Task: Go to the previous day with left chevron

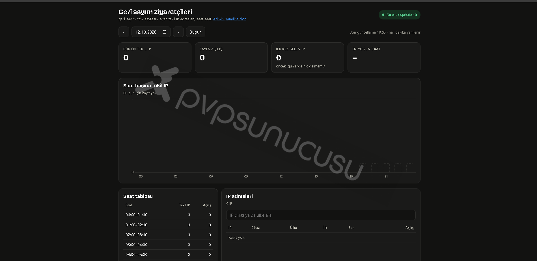Action: point(124,32)
